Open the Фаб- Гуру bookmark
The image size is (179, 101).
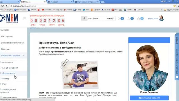coord(117,10)
